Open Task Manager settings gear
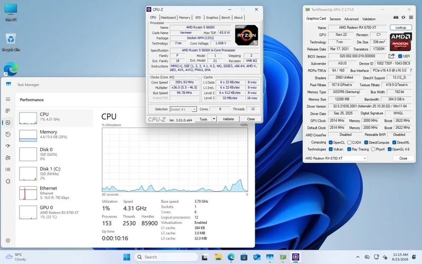This screenshot has width=422, height=264. tap(8, 240)
